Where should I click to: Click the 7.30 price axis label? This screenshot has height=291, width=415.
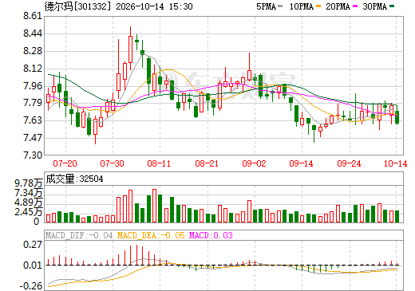(x=33, y=155)
